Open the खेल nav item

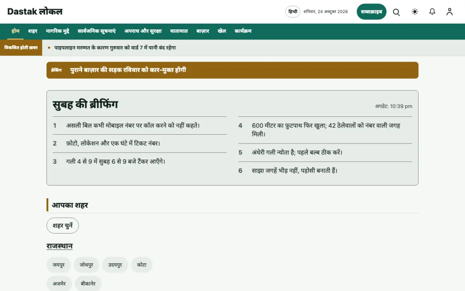pyautogui.click(x=222, y=31)
